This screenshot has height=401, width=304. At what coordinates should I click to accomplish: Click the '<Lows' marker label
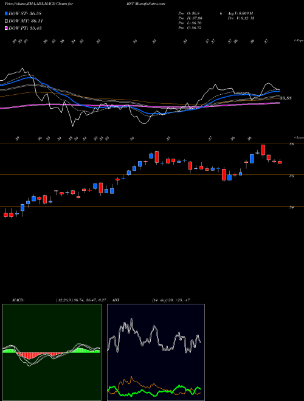[x=299, y=137]
